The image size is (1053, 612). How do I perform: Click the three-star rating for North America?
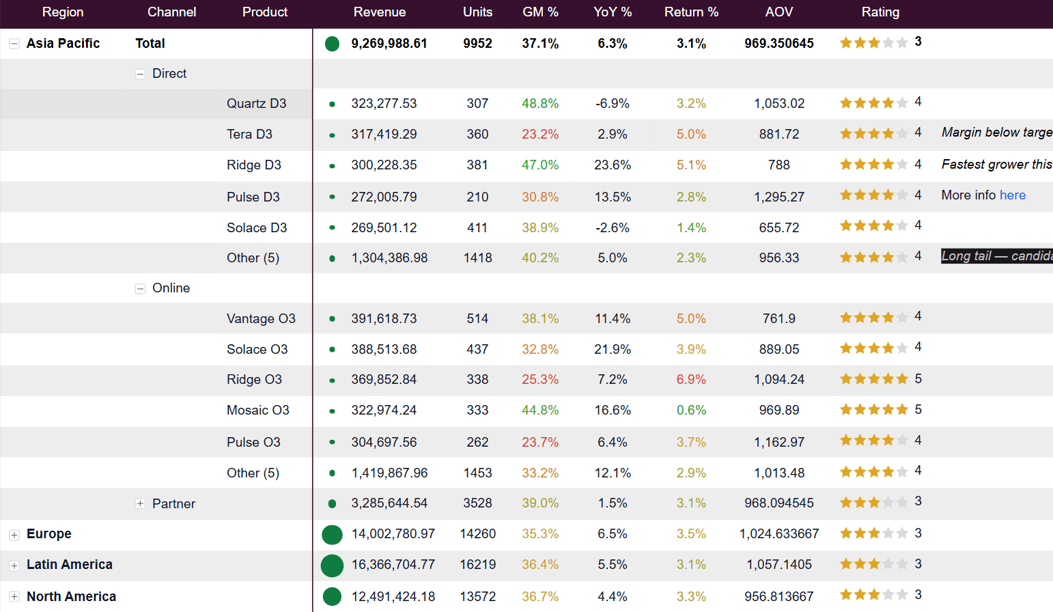(x=874, y=595)
